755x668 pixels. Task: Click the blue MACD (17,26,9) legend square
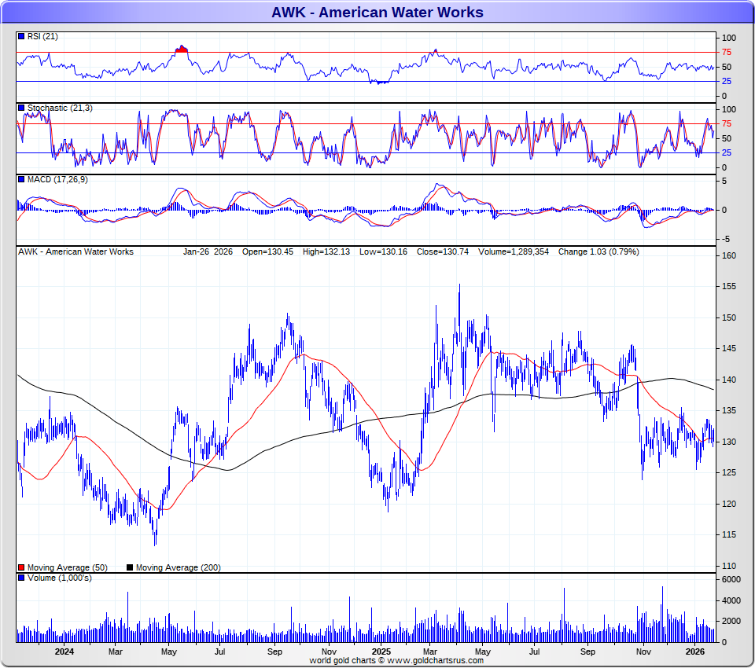click(21, 179)
